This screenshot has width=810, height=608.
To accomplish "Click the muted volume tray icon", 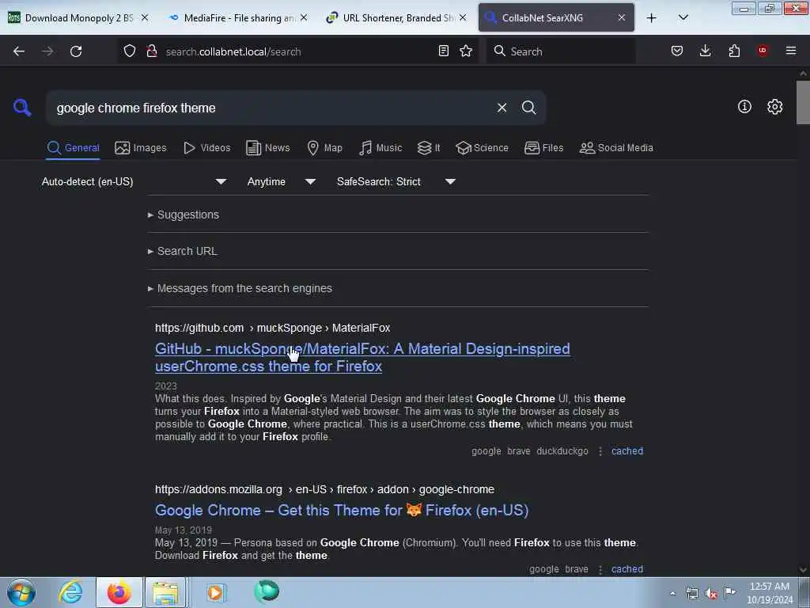I will click(711, 594).
